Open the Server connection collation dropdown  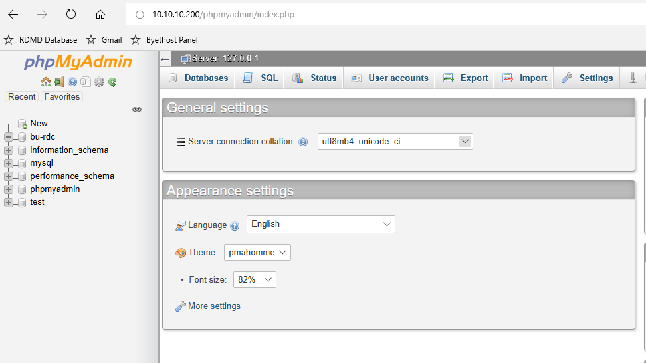click(395, 142)
